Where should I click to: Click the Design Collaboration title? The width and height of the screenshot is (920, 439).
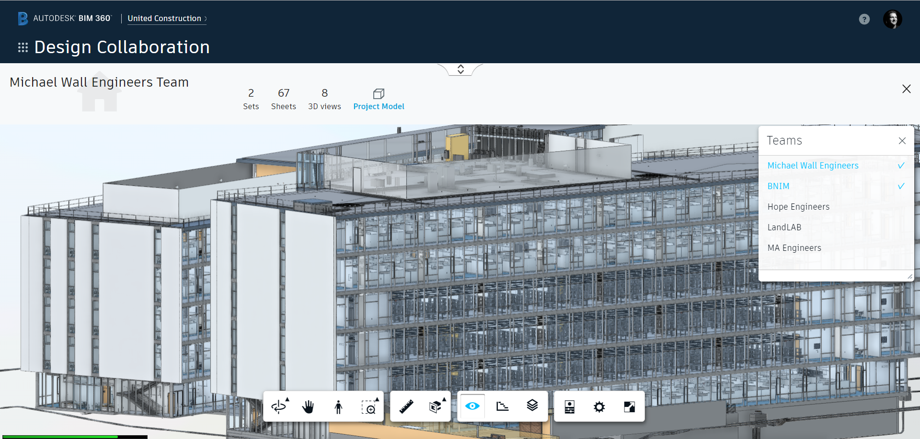tap(122, 47)
